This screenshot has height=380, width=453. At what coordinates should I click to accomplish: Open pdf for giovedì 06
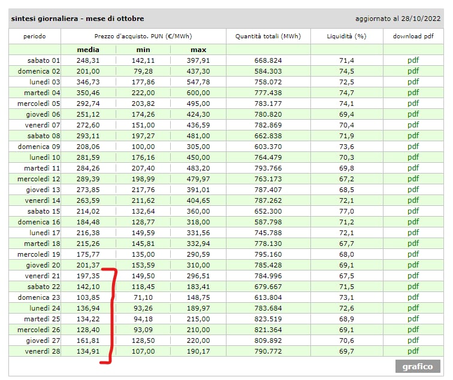click(x=413, y=114)
